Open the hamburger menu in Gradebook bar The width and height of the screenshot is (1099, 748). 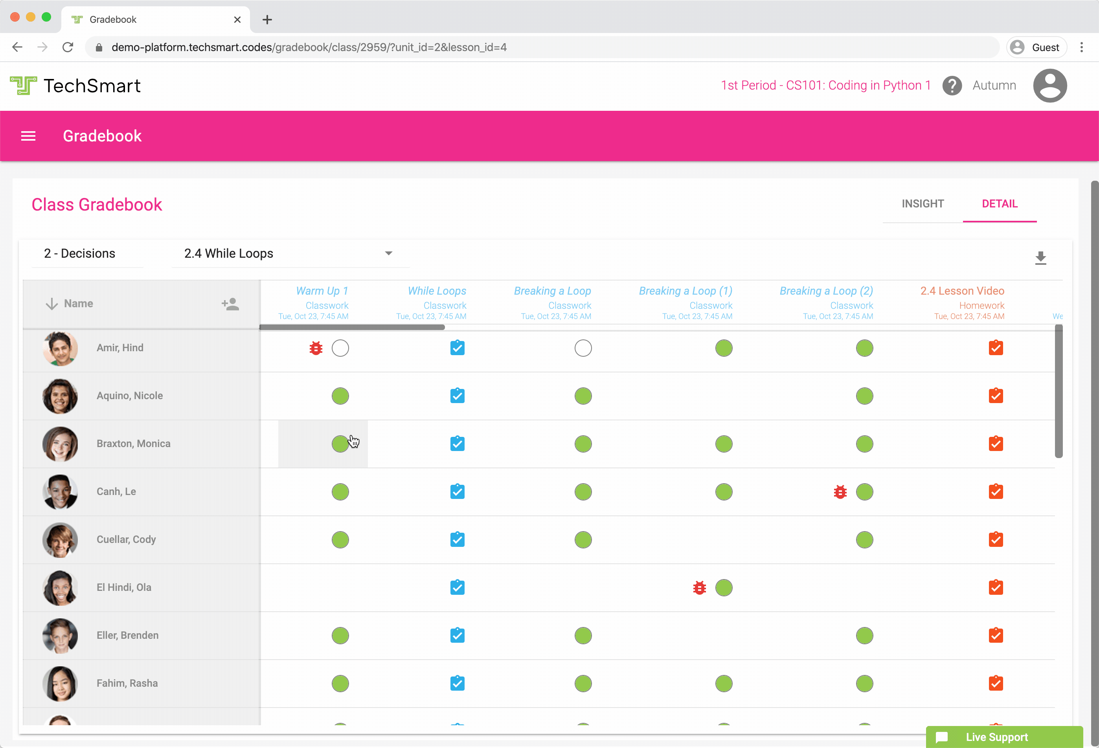coord(28,136)
